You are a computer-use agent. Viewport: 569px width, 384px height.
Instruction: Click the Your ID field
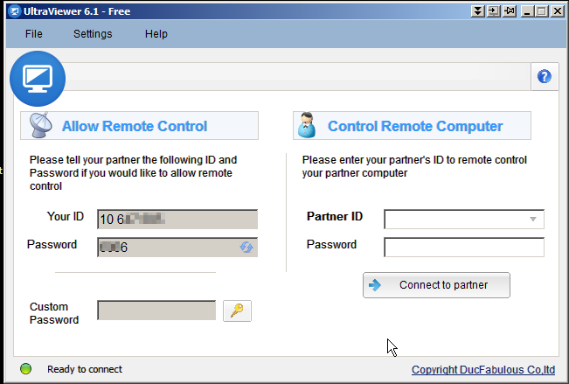tap(177, 219)
